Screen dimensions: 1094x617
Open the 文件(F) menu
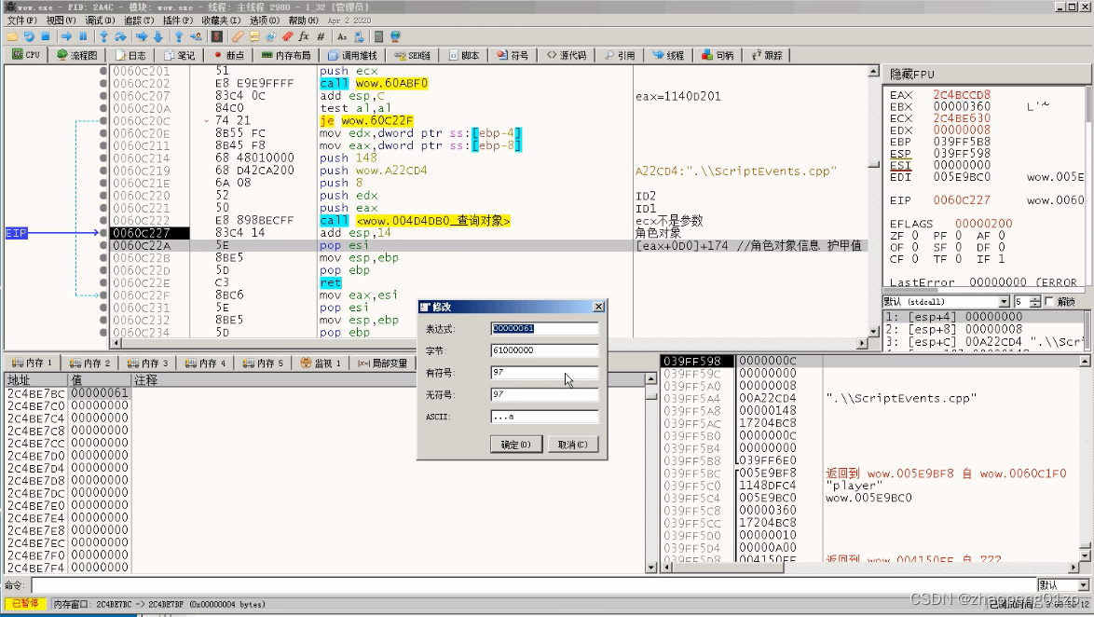pos(22,21)
